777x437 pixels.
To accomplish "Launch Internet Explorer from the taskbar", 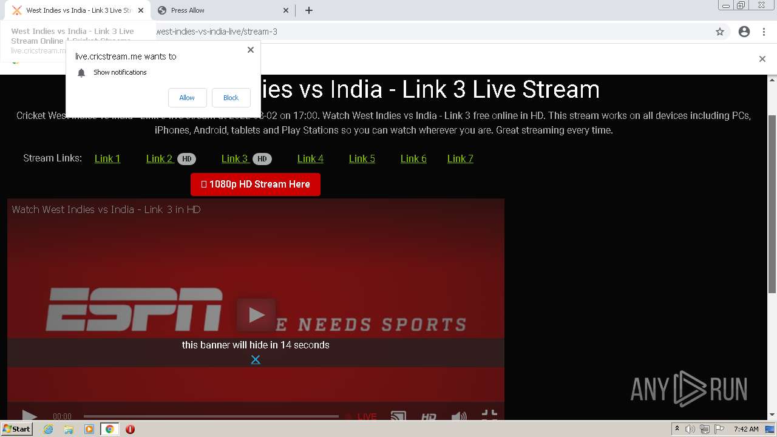I will tap(49, 429).
